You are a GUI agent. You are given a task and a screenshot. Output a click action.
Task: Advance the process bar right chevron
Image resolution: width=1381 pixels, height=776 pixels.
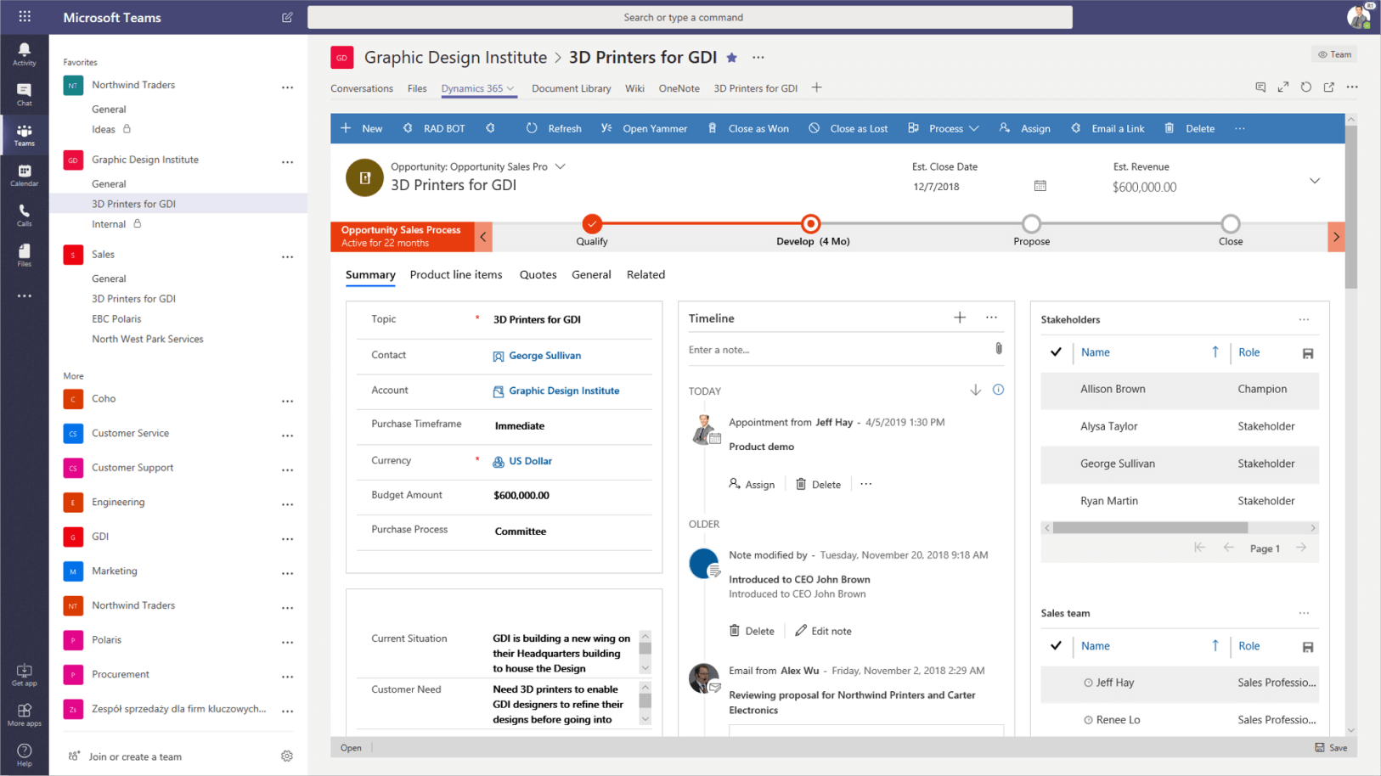pos(1336,237)
